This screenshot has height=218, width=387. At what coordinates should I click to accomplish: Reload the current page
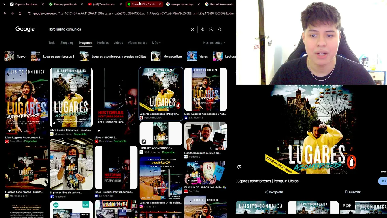(x=20, y=13)
